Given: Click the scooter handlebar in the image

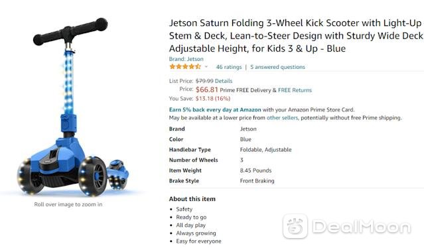Looking at the screenshot, I should [x=70, y=31].
